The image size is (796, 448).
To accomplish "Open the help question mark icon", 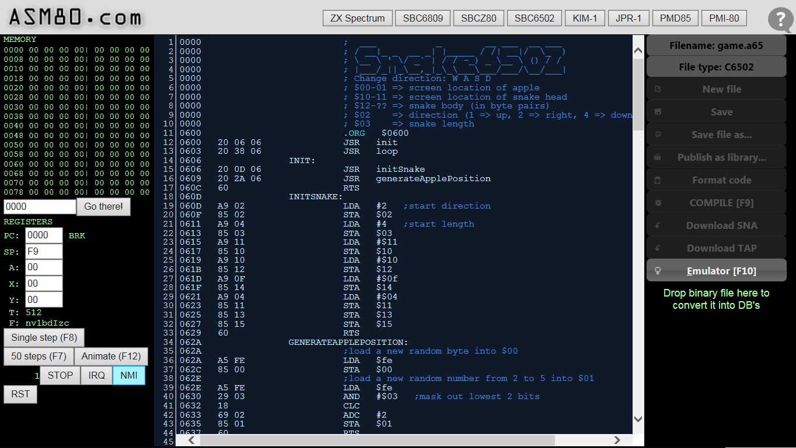I will click(780, 19).
